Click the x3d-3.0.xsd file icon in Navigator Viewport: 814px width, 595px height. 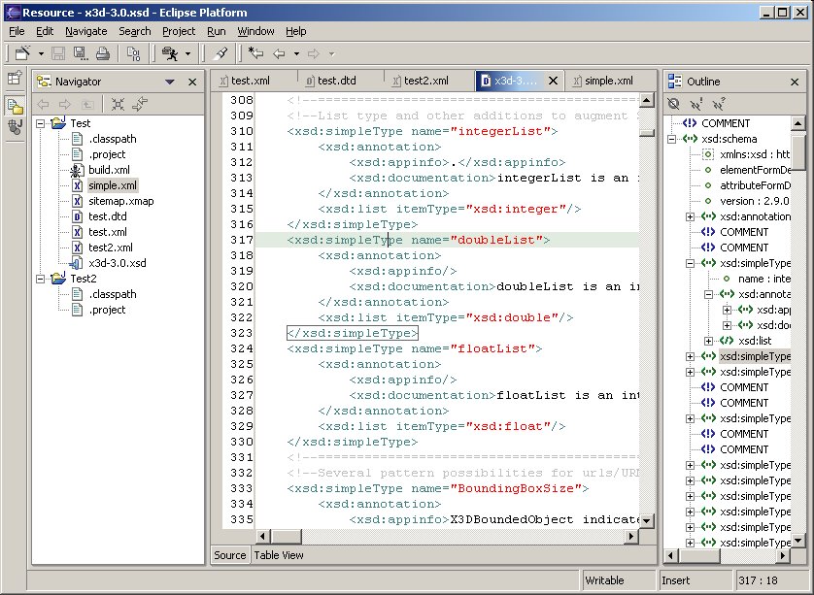[x=77, y=263]
